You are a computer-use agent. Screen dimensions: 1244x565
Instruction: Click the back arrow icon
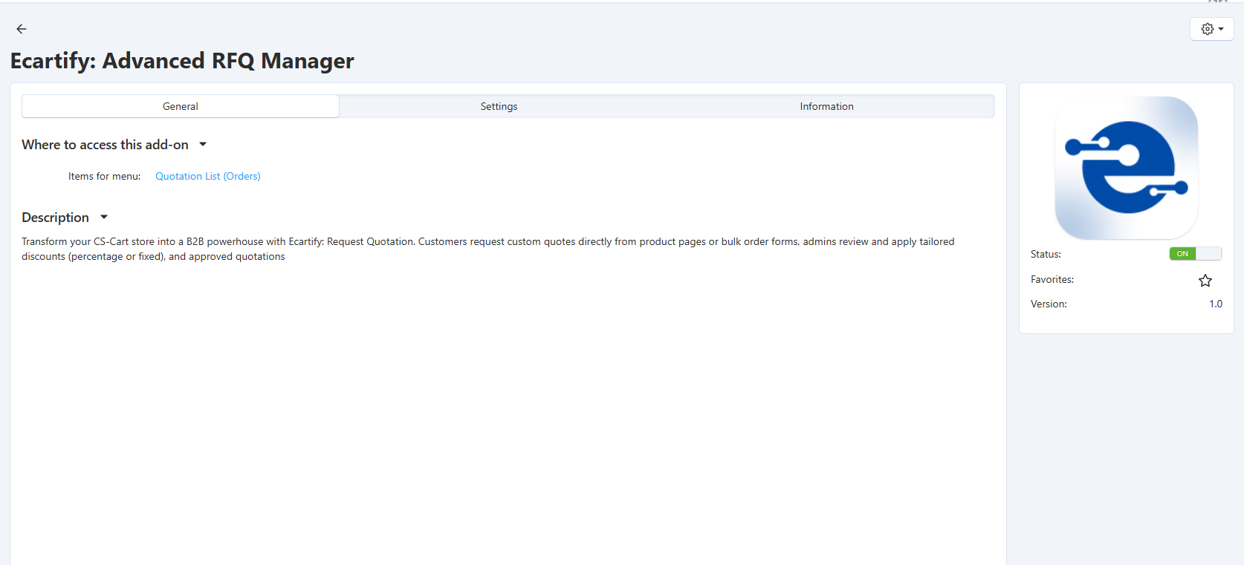pyautogui.click(x=22, y=29)
